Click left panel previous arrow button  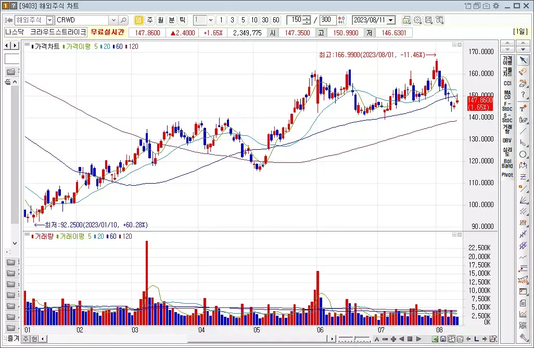[x=7, y=45]
